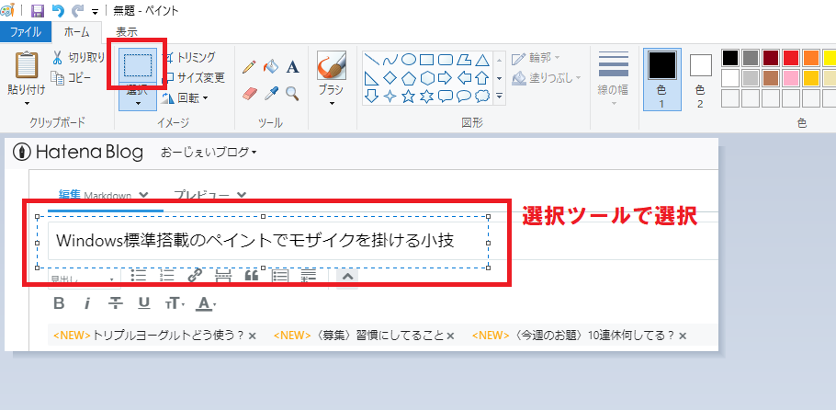Select the Color picker eyedropper tool

(x=271, y=94)
